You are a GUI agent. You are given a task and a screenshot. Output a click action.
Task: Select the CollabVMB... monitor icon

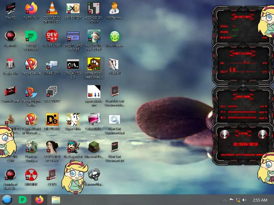click(x=94, y=122)
